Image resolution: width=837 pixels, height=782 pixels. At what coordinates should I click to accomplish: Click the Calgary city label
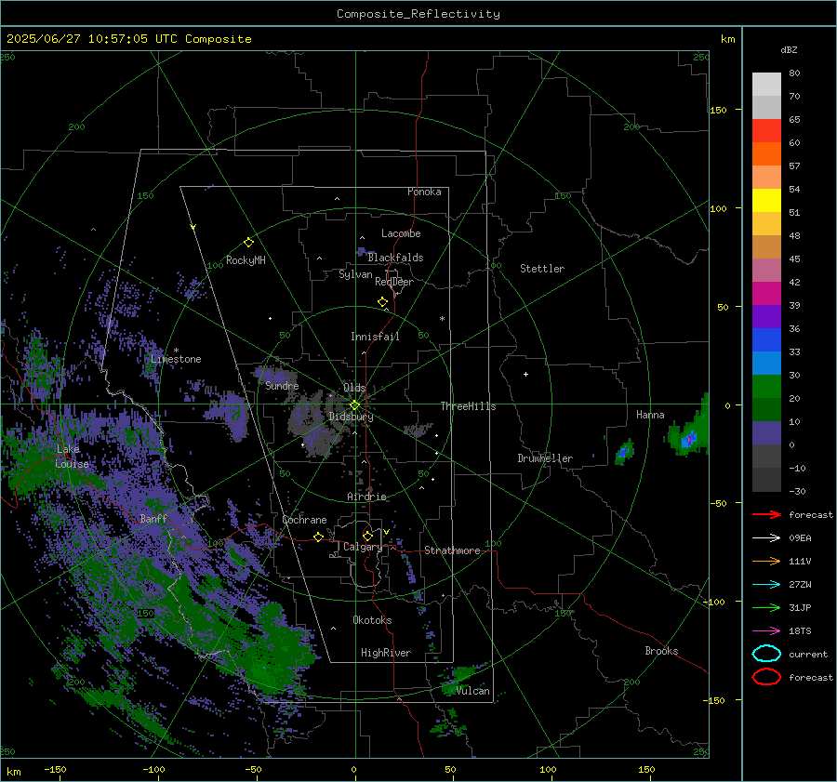(x=363, y=547)
